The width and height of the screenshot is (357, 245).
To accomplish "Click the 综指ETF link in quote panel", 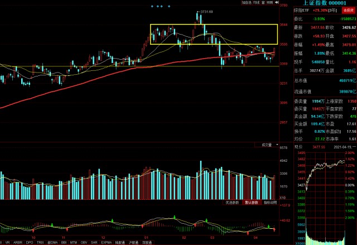I will click(x=290, y=9).
